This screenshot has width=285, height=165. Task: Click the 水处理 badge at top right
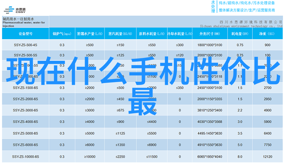[213, 7]
